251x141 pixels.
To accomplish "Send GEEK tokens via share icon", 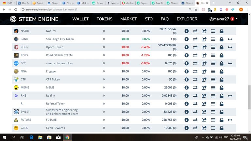I will [204, 128].
